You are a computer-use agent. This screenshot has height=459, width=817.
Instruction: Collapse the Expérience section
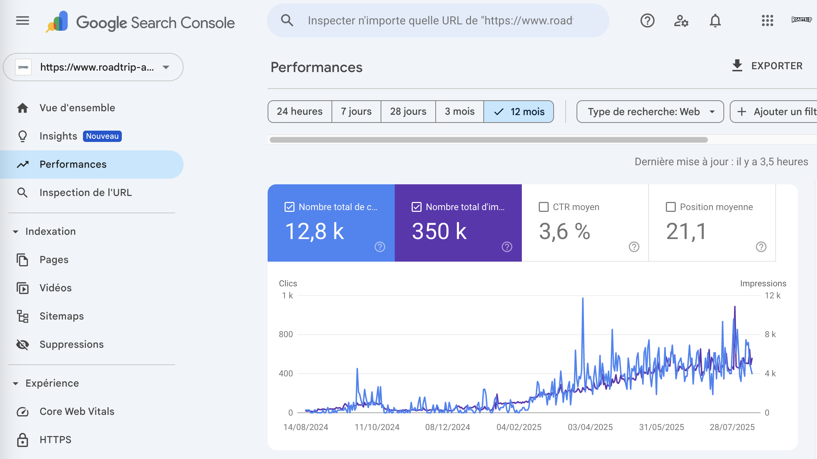[x=16, y=383]
